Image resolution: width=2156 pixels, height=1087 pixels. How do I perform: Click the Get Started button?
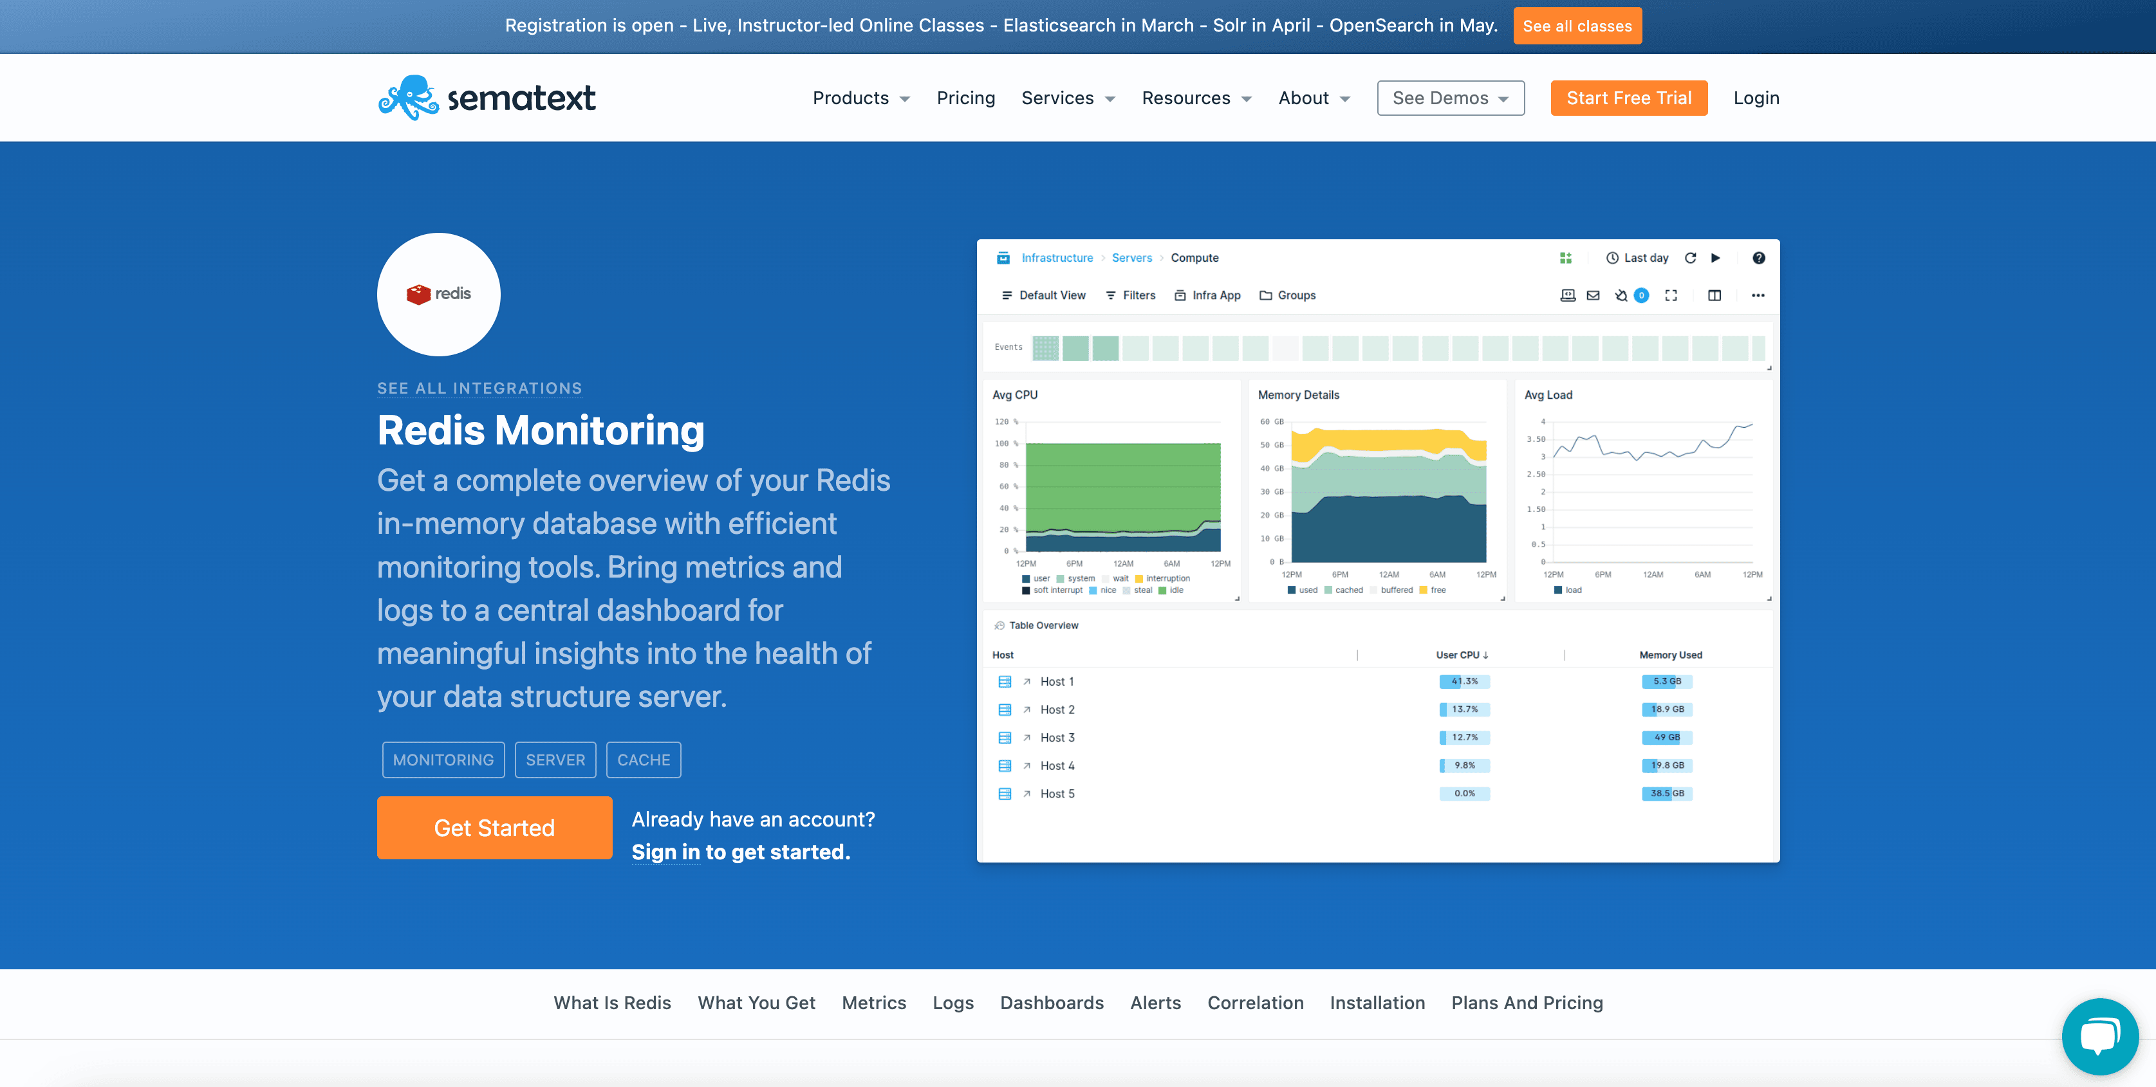click(x=494, y=827)
